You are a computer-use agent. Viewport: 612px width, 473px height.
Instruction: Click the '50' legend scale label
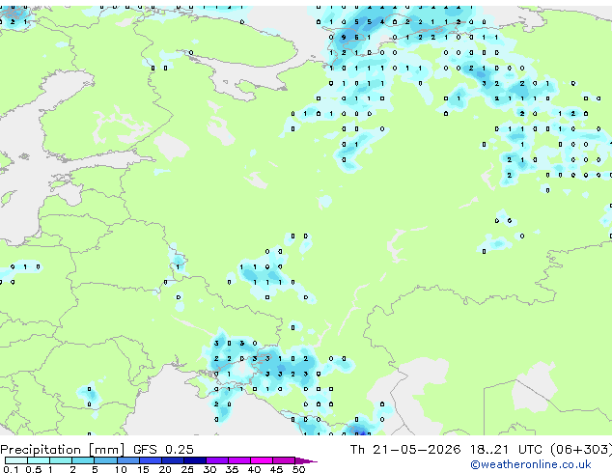(298, 469)
